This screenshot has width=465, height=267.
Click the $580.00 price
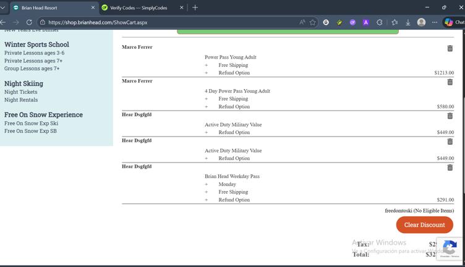(x=445, y=106)
